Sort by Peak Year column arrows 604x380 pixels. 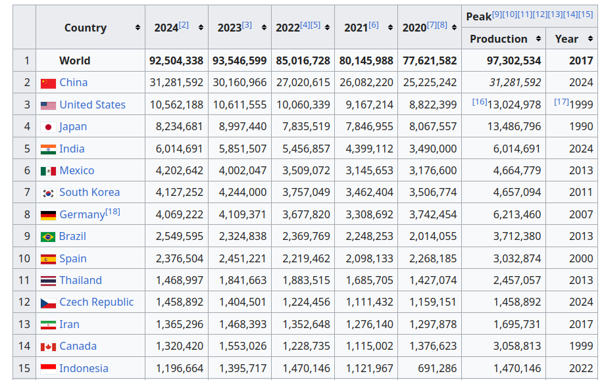[x=590, y=39]
